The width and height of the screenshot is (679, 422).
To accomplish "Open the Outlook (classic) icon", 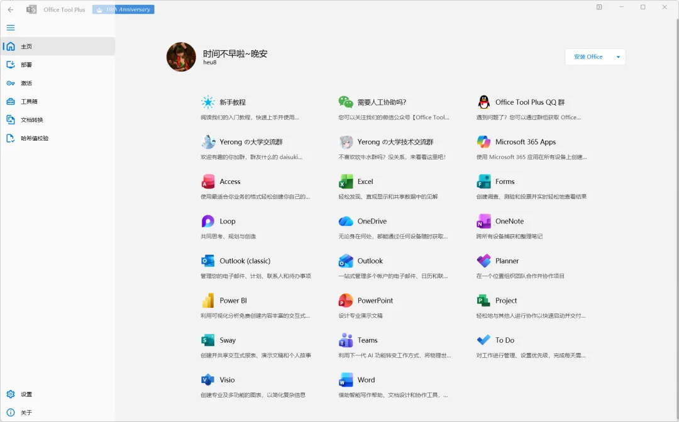I will [208, 261].
